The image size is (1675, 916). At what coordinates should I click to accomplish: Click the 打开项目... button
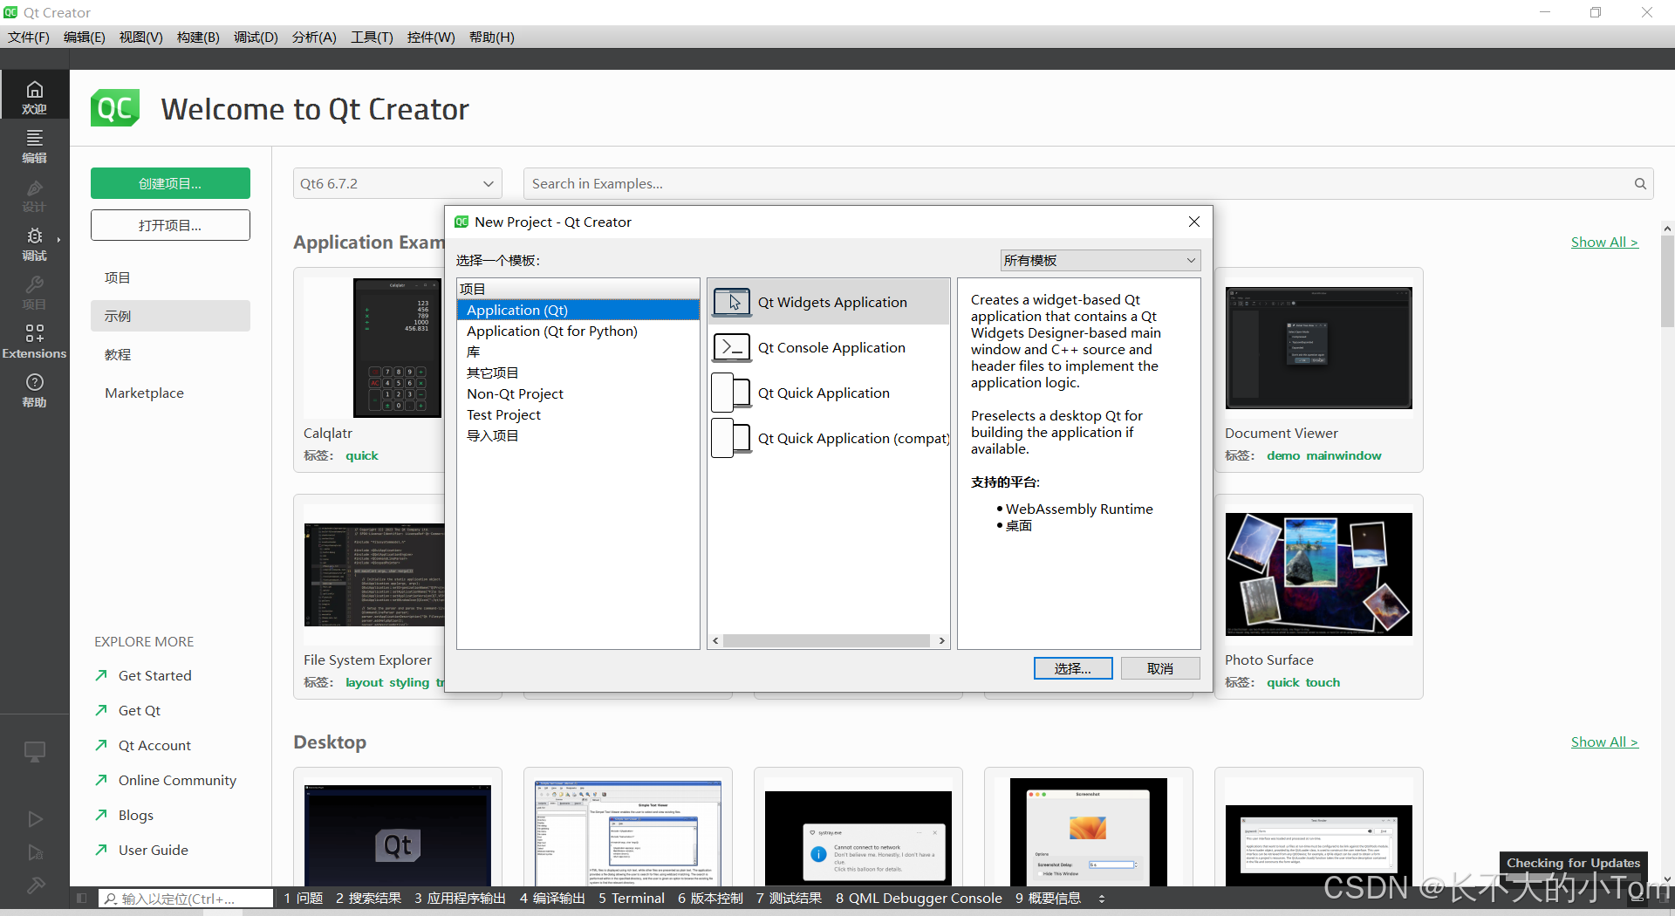point(170,225)
